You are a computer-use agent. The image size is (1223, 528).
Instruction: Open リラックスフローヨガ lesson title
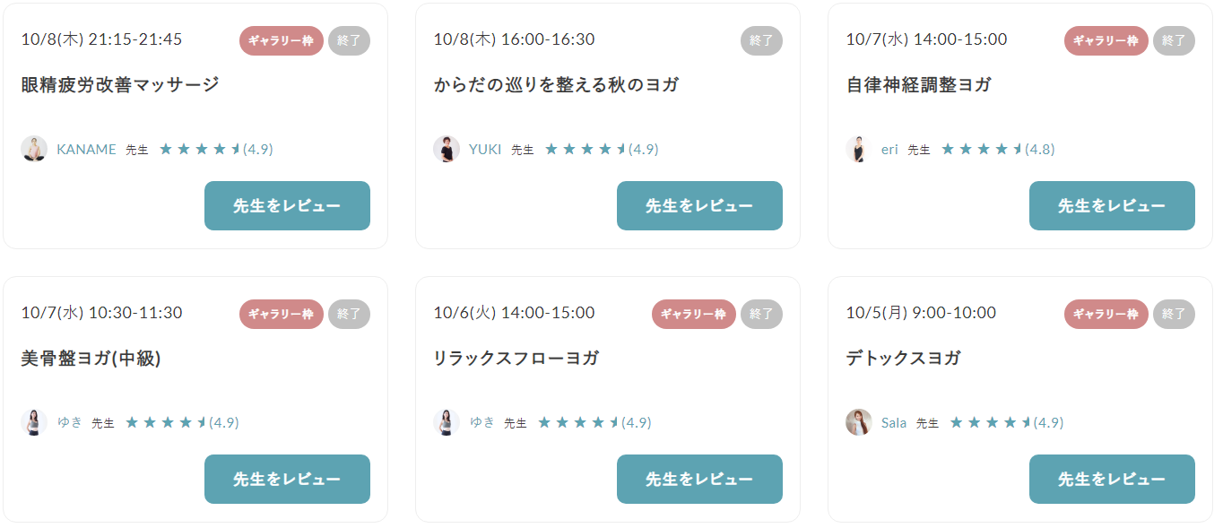coord(516,358)
